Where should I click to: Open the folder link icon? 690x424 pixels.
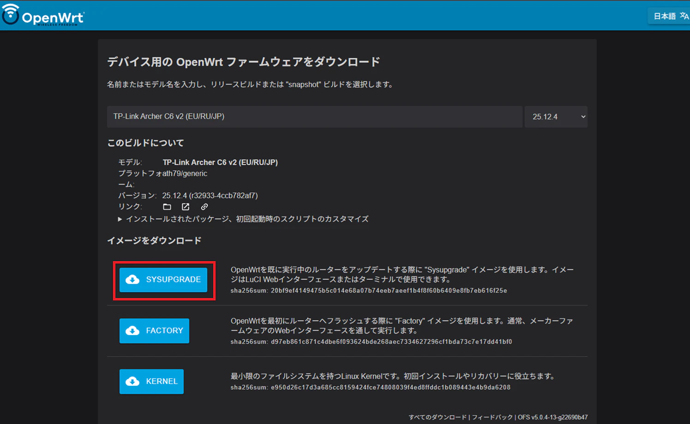click(x=167, y=207)
